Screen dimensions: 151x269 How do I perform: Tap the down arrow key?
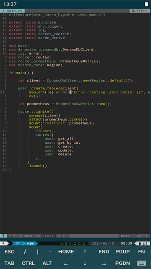point(85,264)
